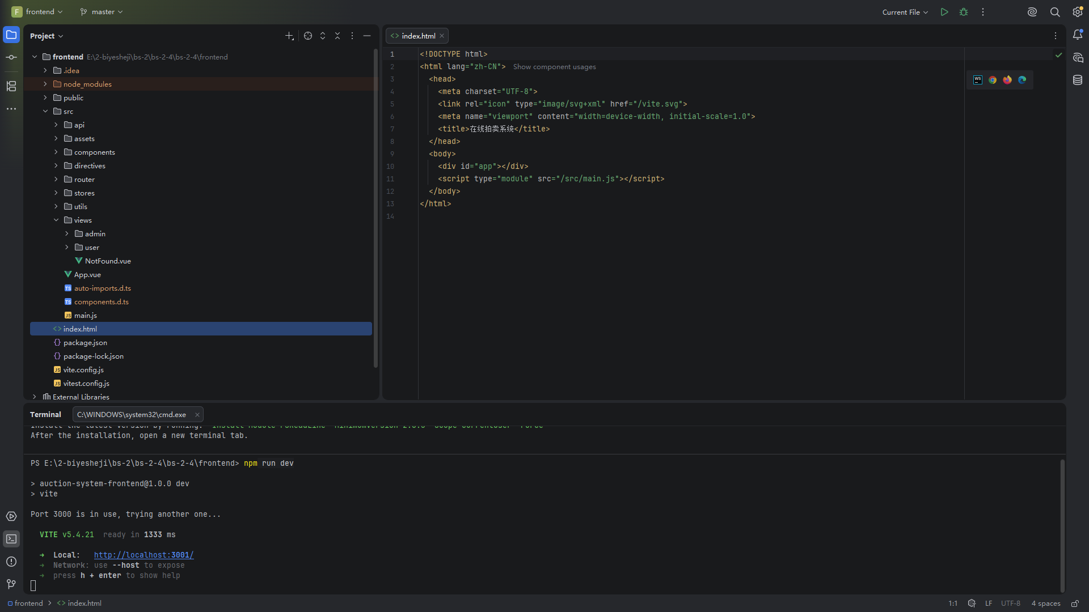Image resolution: width=1089 pixels, height=612 pixels.
Task: Select main.js in the project tree
Action: [86, 315]
